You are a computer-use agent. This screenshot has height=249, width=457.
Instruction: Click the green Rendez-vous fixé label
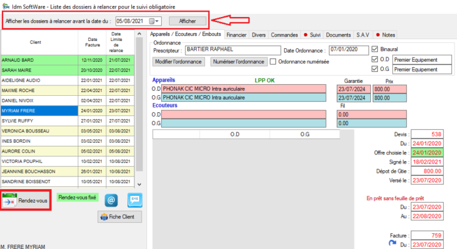(x=77, y=198)
